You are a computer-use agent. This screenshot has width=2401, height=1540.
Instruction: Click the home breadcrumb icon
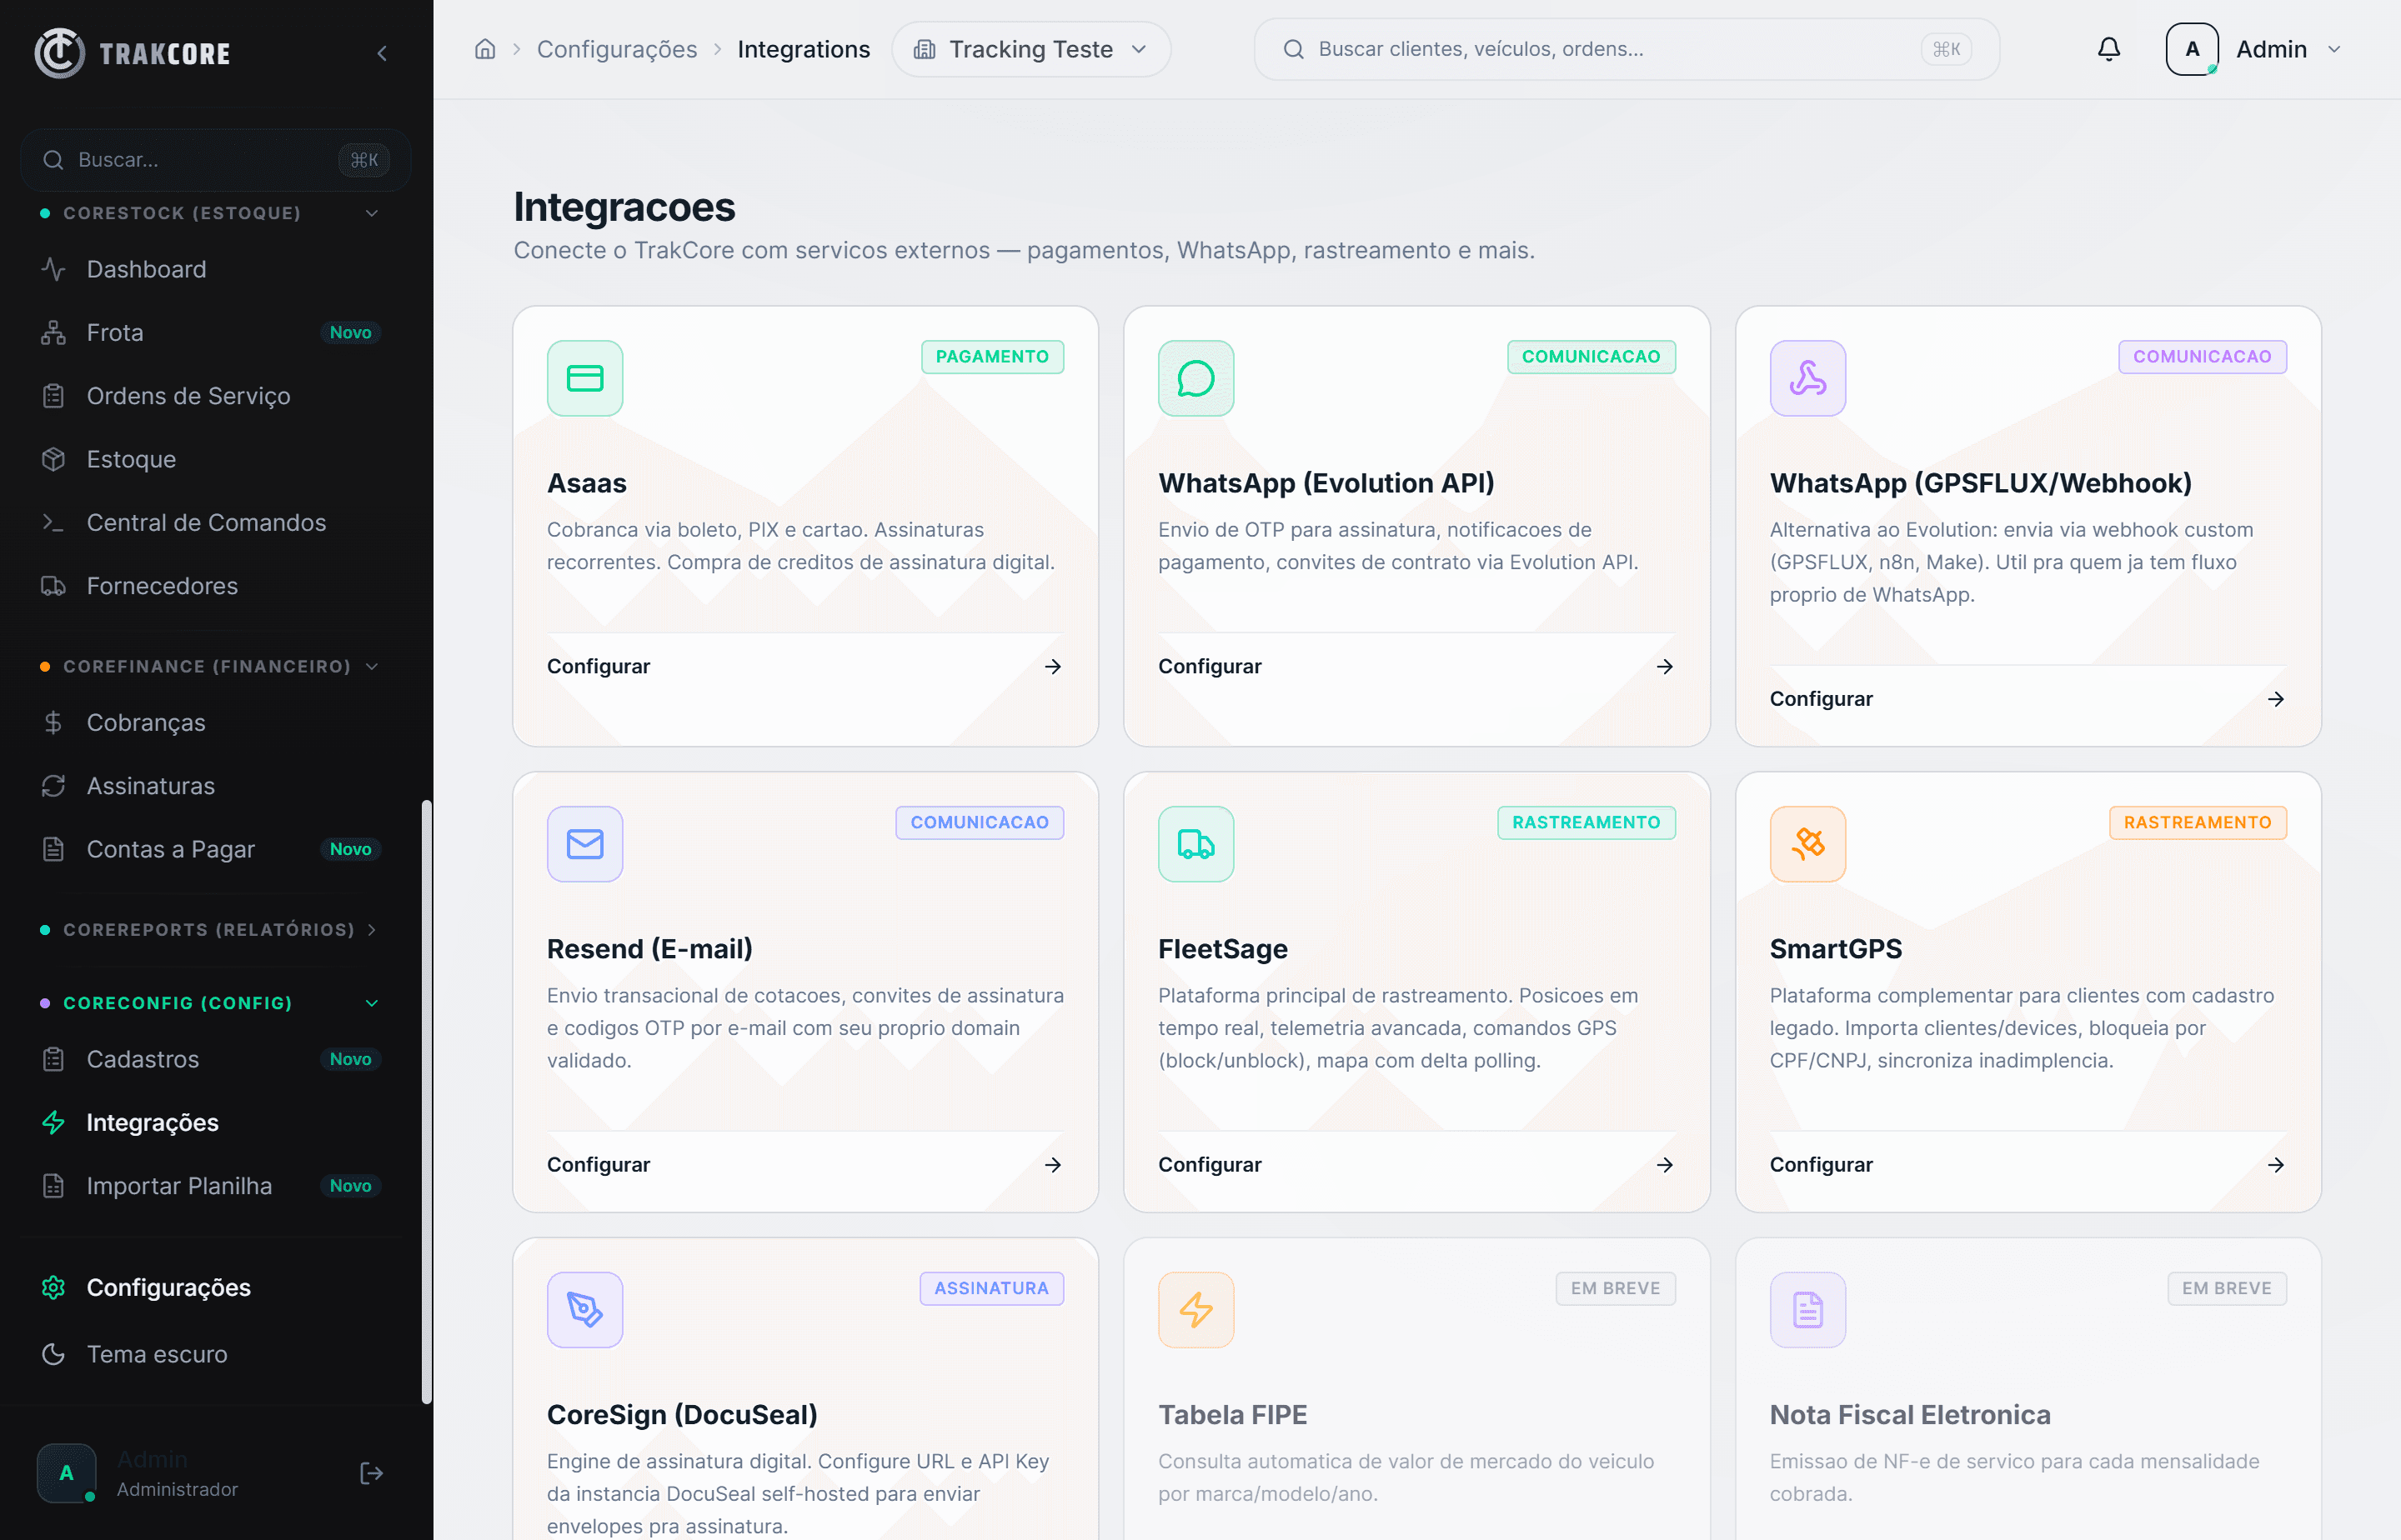485,49
